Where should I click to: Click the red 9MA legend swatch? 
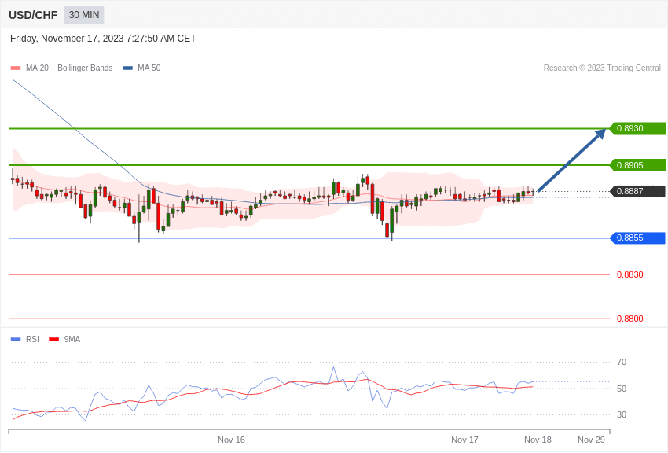54,340
